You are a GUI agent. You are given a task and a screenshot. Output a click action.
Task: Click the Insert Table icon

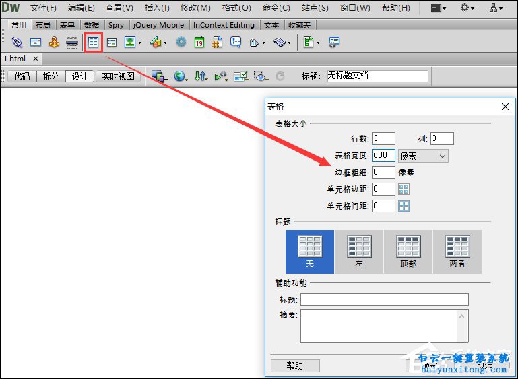[93, 42]
